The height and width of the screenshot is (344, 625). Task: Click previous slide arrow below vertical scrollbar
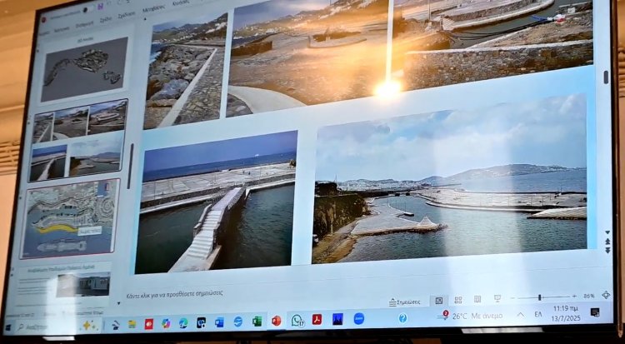pos(606,240)
